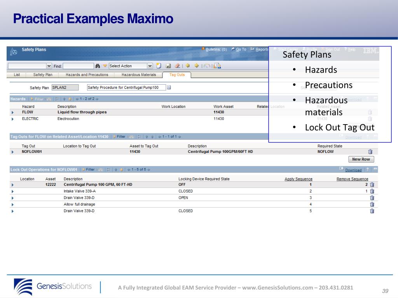Go to the next record arrow icon
Viewport: 398px width, 298px height.
(196, 66)
